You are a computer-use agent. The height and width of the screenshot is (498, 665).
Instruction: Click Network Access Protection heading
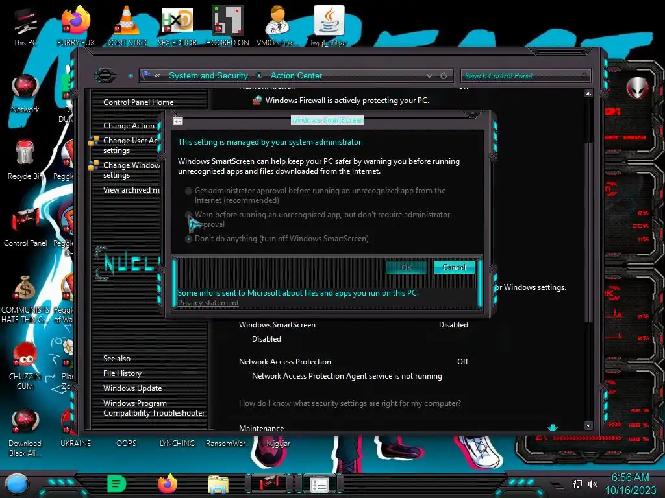[x=284, y=362]
